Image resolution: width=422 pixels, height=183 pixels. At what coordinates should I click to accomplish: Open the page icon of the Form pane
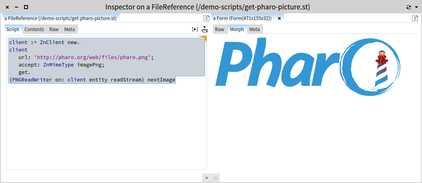[415, 18]
